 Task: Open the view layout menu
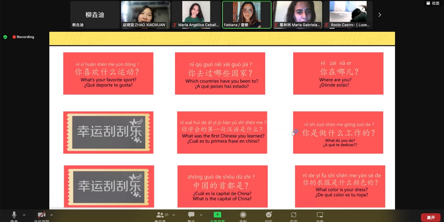pos(433,3)
